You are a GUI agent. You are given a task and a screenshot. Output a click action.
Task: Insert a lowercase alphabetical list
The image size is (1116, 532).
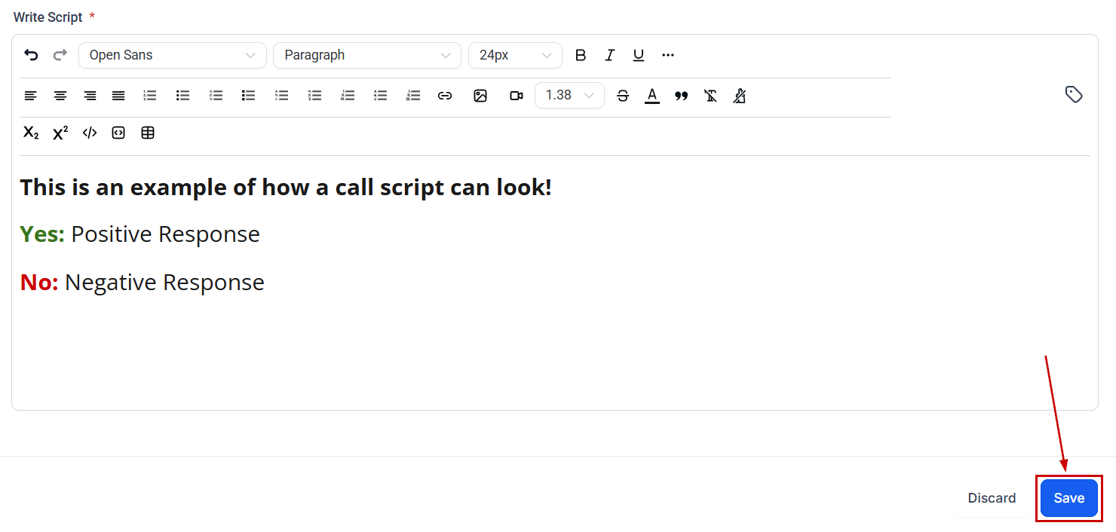282,96
